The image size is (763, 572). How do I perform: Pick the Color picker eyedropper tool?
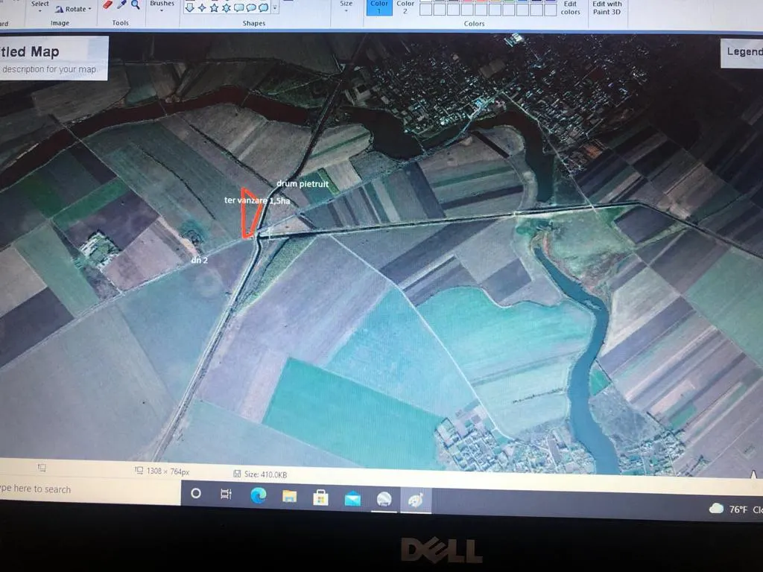pyautogui.click(x=121, y=4)
